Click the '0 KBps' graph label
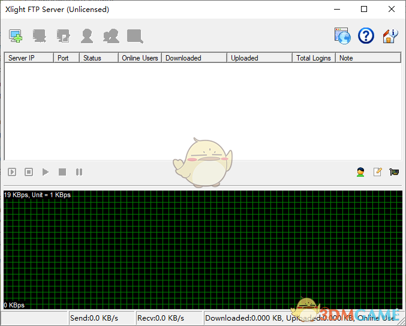Screen dimensions: 406x326 14,305
